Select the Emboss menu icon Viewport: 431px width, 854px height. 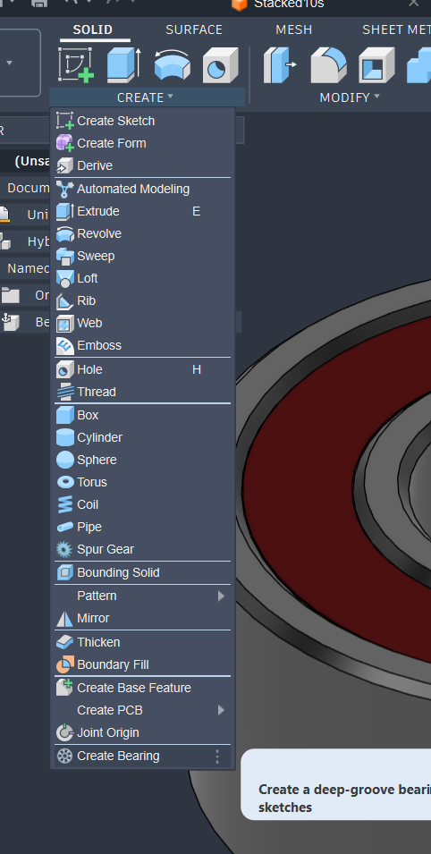(x=65, y=346)
